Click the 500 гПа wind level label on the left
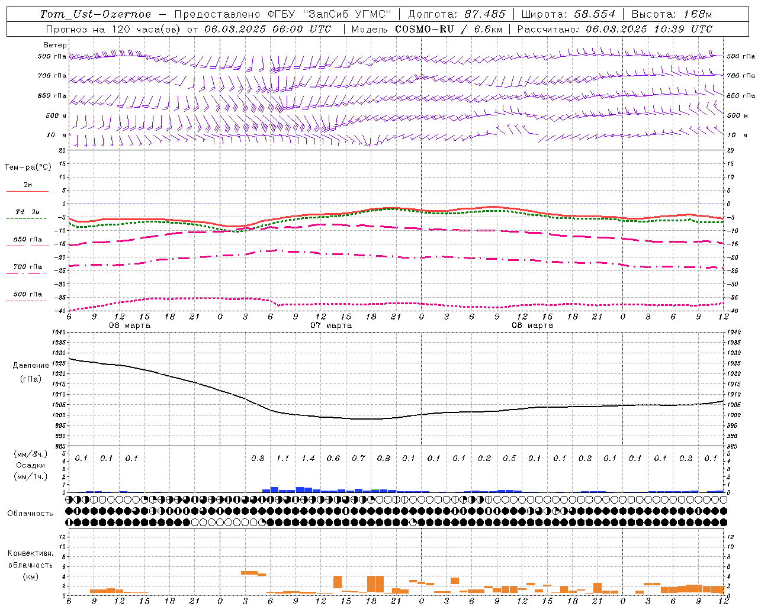 click(x=52, y=57)
